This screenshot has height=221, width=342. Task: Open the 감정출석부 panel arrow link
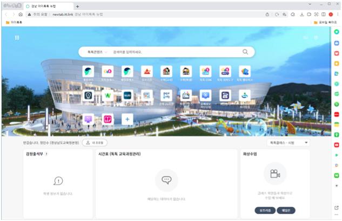pyautogui.click(x=46, y=154)
